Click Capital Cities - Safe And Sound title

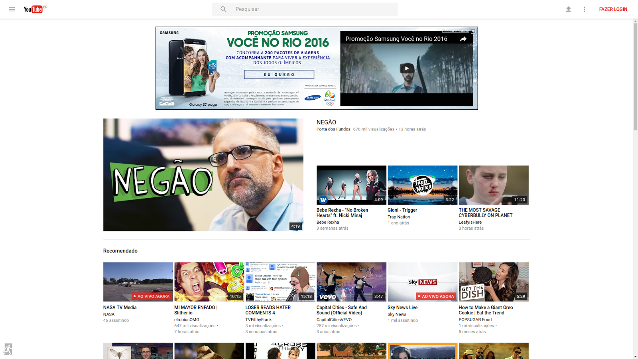click(x=341, y=310)
